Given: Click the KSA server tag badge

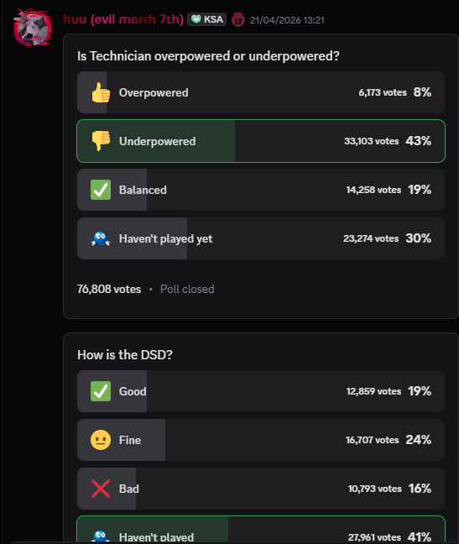Looking at the screenshot, I should pos(207,19).
